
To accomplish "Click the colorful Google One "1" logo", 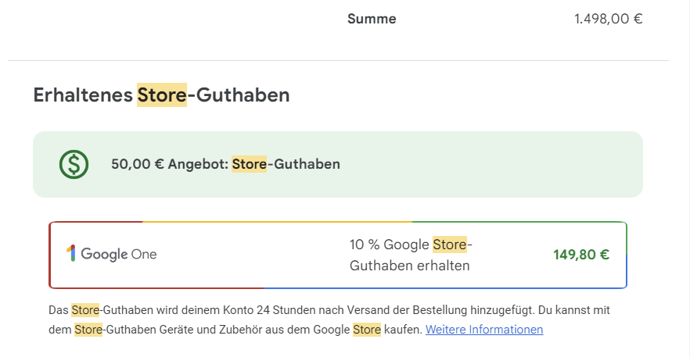I will (x=71, y=254).
